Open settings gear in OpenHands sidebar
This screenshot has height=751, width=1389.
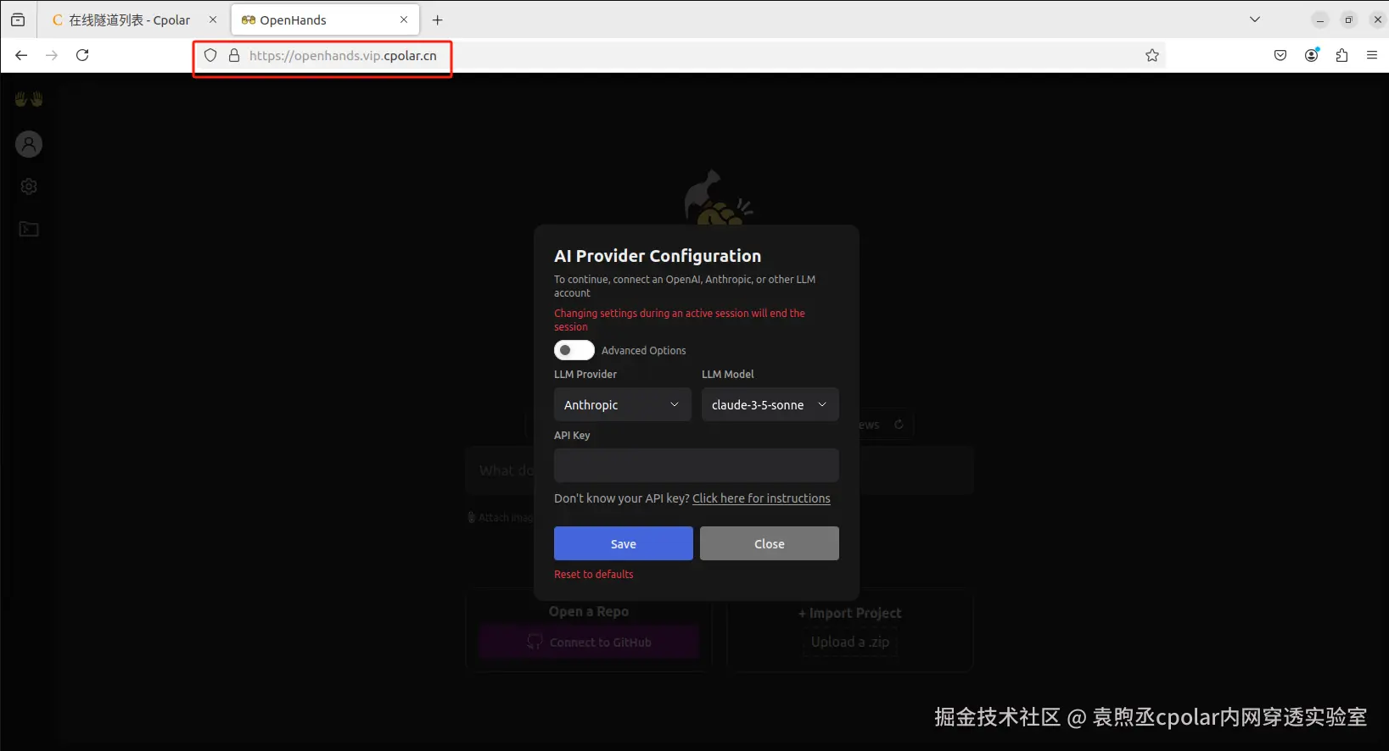[x=29, y=186]
